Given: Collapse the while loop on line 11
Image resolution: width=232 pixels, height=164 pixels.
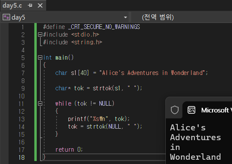Looking at the screenshot, I should pos(40,104).
